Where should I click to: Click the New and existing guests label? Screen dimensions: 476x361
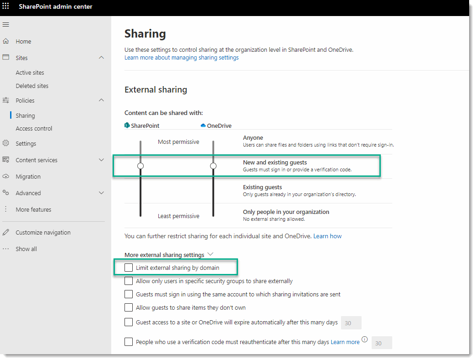click(x=275, y=163)
